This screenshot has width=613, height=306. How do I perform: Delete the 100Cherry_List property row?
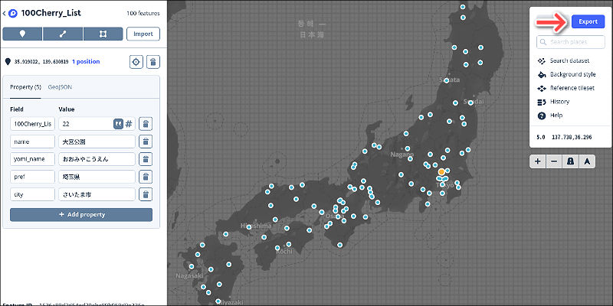pos(146,124)
